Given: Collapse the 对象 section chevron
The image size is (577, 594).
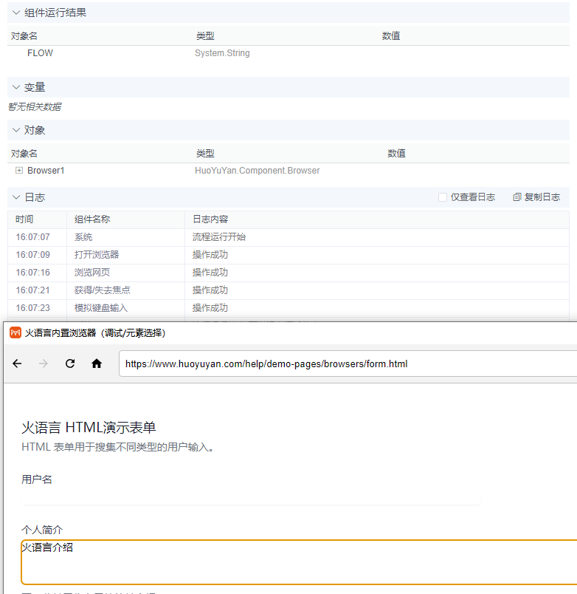Looking at the screenshot, I should pyautogui.click(x=16, y=130).
